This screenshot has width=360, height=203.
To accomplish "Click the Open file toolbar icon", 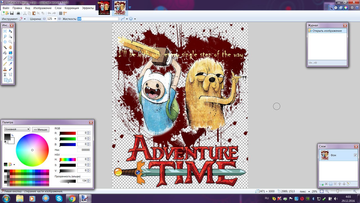I will click(x=7, y=13).
